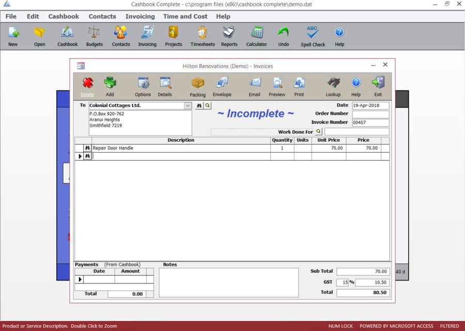Select the Repair Door Handle description cell
The image size is (465, 331).
(181, 148)
